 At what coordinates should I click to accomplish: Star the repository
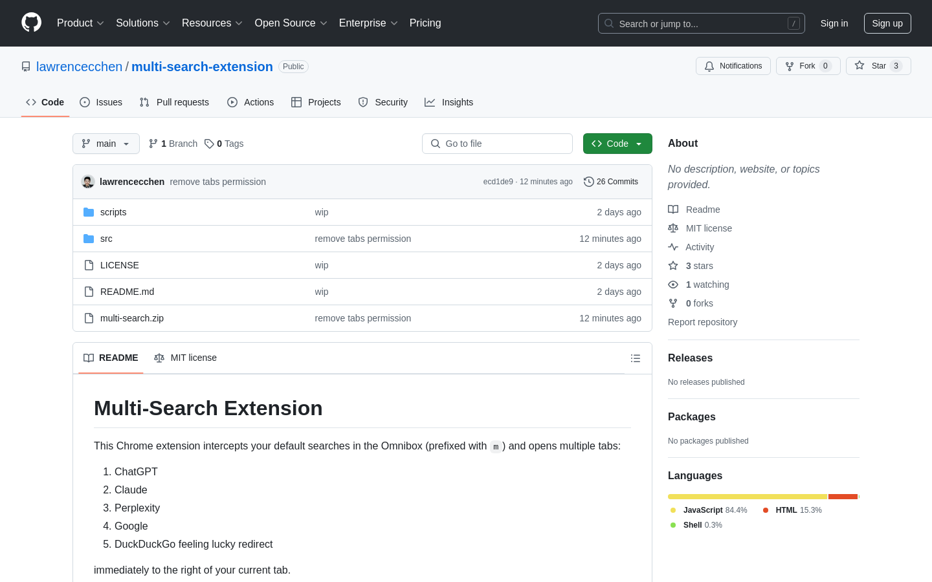pos(878,66)
